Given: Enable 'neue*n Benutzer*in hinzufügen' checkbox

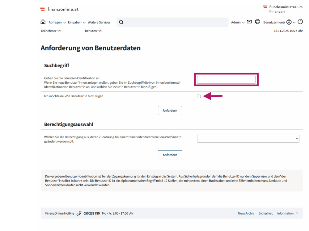Looking at the screenshot, I should pyautogui.click(x=199, y=96).
